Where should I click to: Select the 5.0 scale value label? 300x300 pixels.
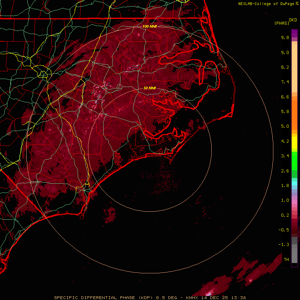285,126
